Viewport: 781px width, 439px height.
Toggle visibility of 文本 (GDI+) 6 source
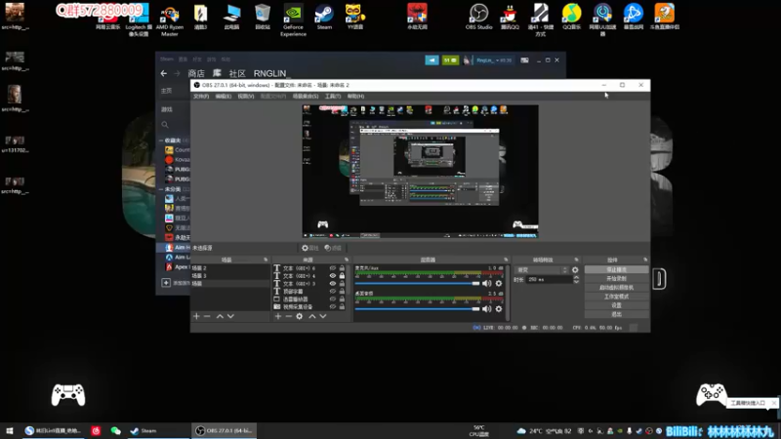point(333,268)
